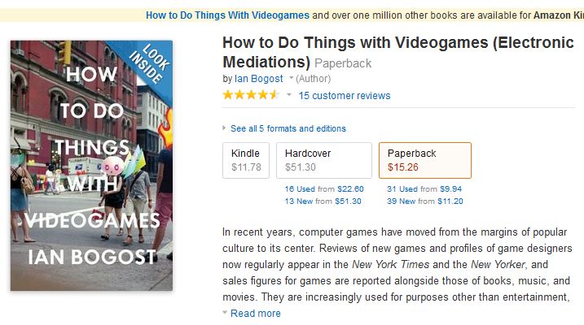Click the Look Inside corner banner

[x=149, y=63]
